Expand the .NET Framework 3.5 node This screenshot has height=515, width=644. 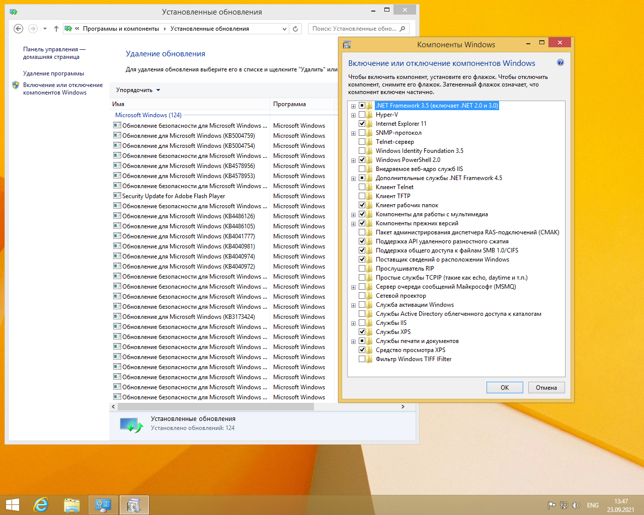[353, 106]
